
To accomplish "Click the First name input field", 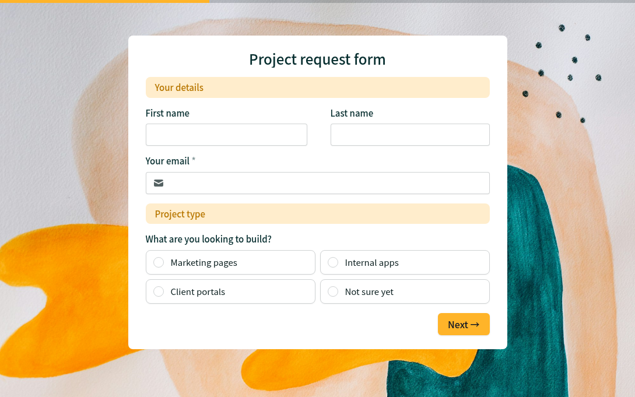I will coord(226,135).
